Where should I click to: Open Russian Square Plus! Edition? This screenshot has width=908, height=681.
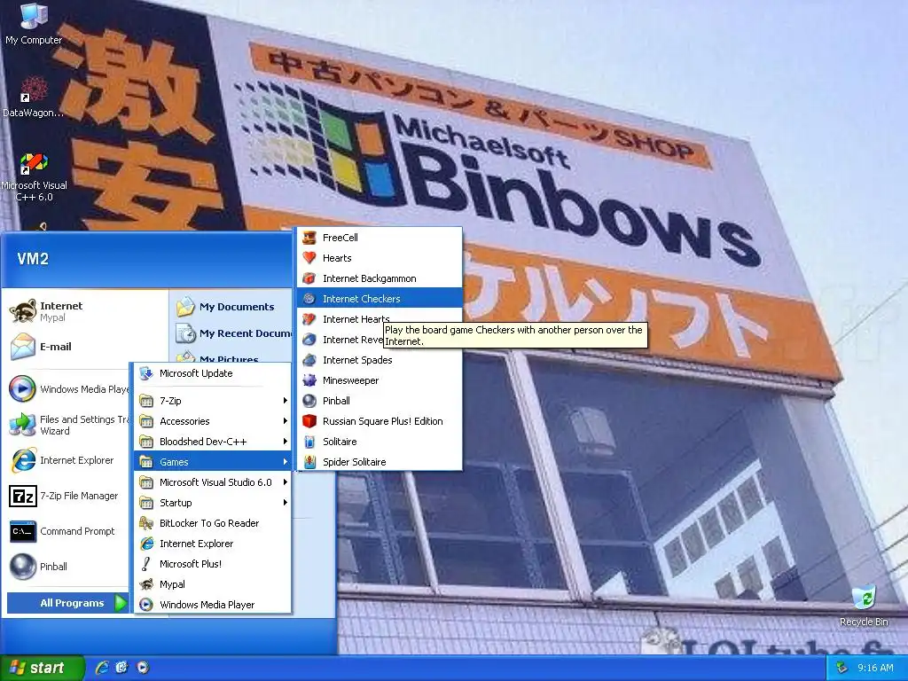pos(380,421)
